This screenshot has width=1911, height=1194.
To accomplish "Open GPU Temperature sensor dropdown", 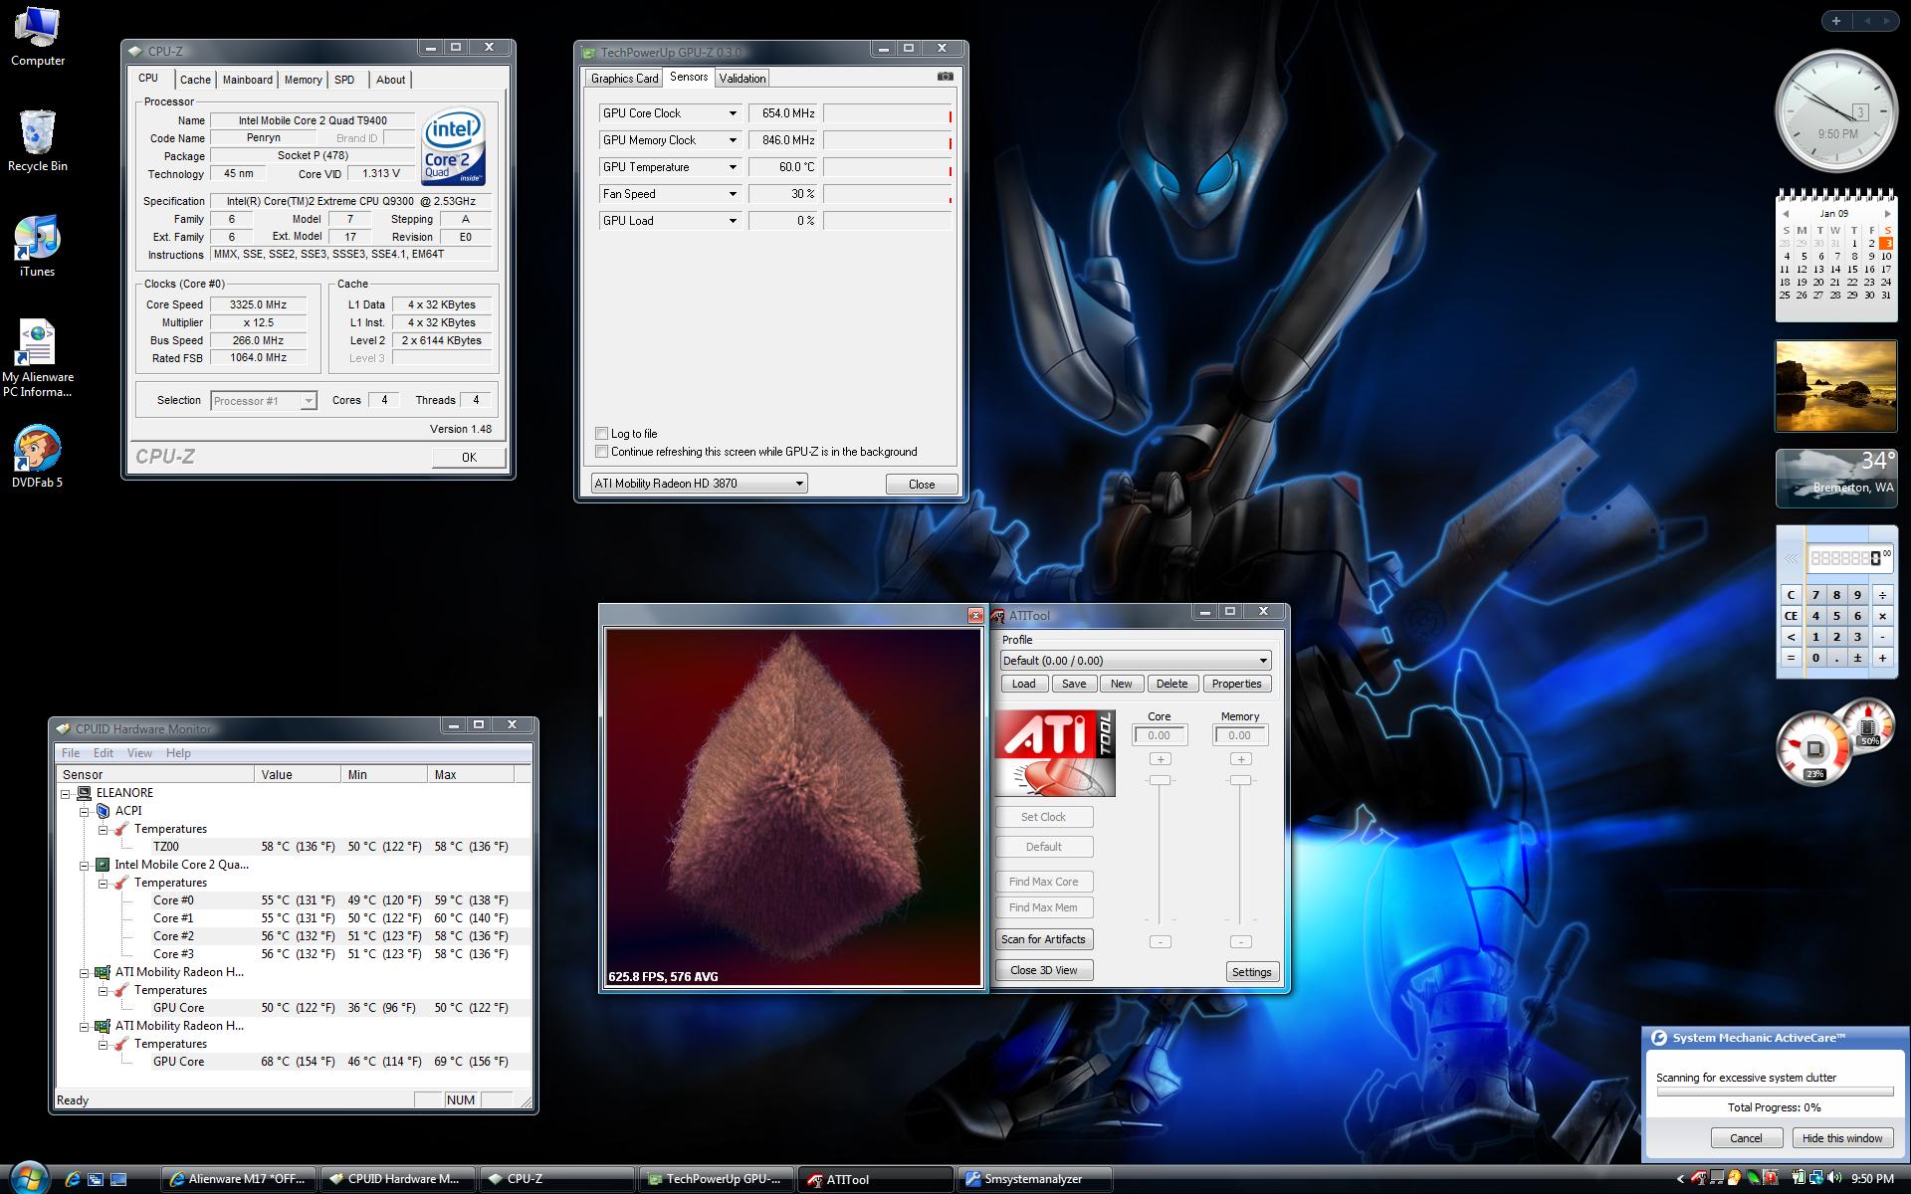I will [x=733, y=167].
